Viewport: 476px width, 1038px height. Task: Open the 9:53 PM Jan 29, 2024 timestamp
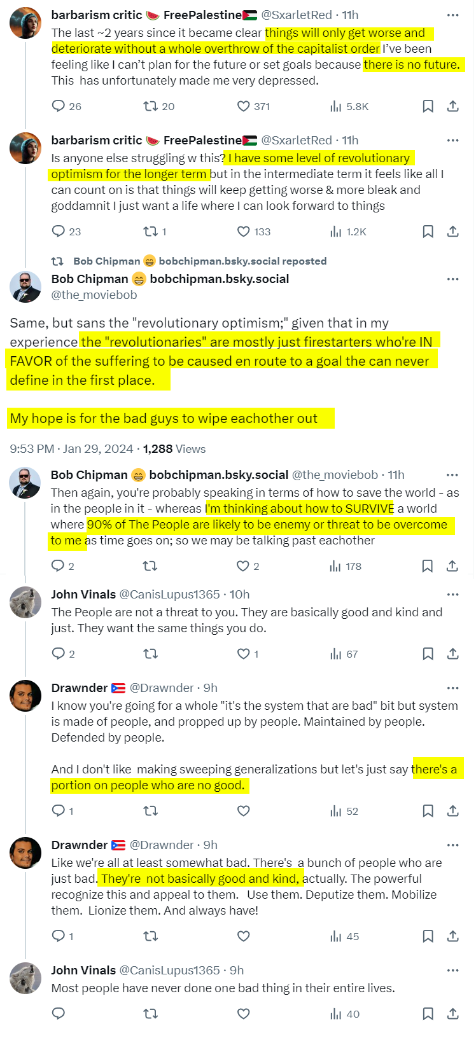point(71,449)
